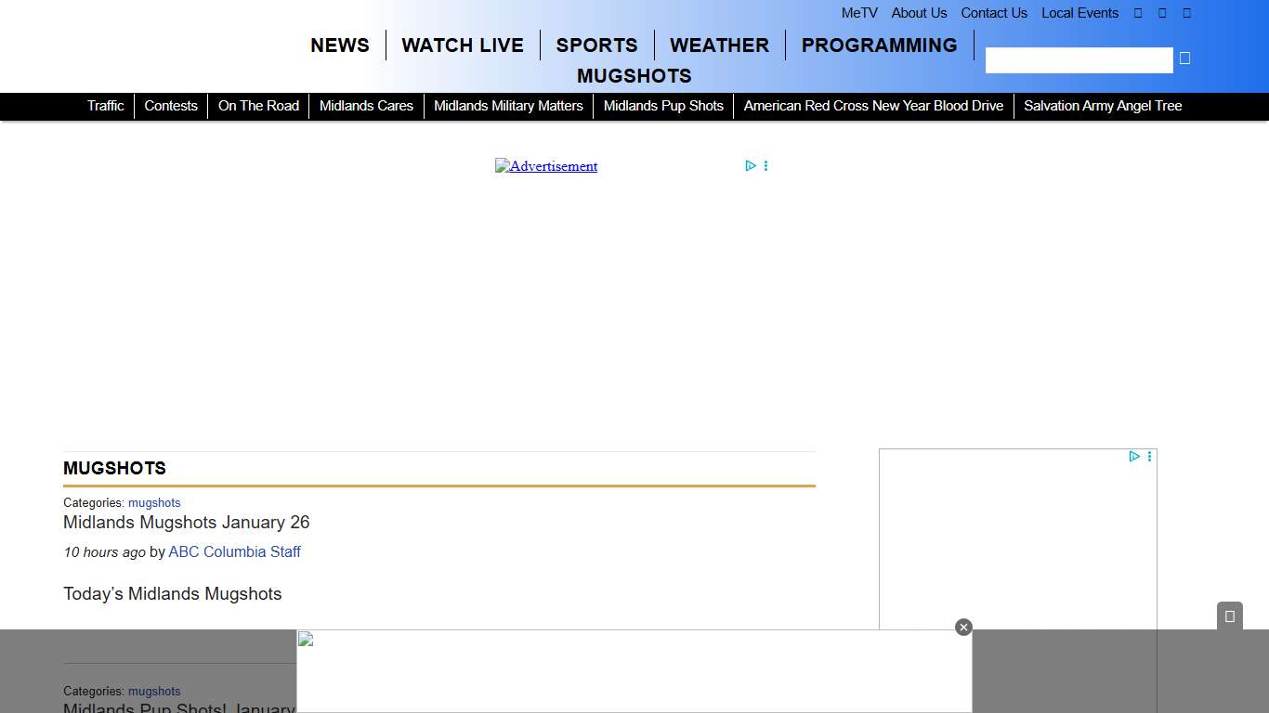
Task: Open three-dot menu on sidebar ad
Action: tap(1149, 457)
